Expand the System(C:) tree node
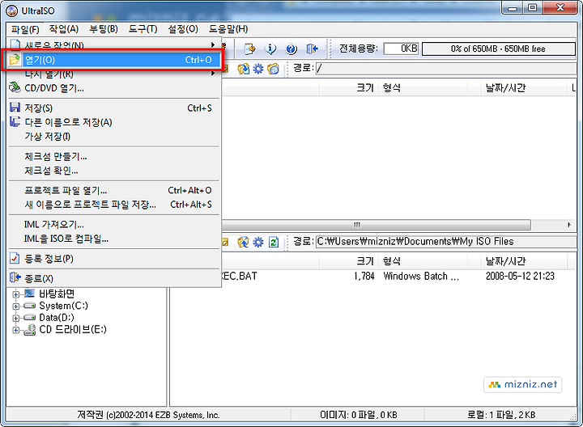Screen dimensions: 583x427 tap(15, 307)
